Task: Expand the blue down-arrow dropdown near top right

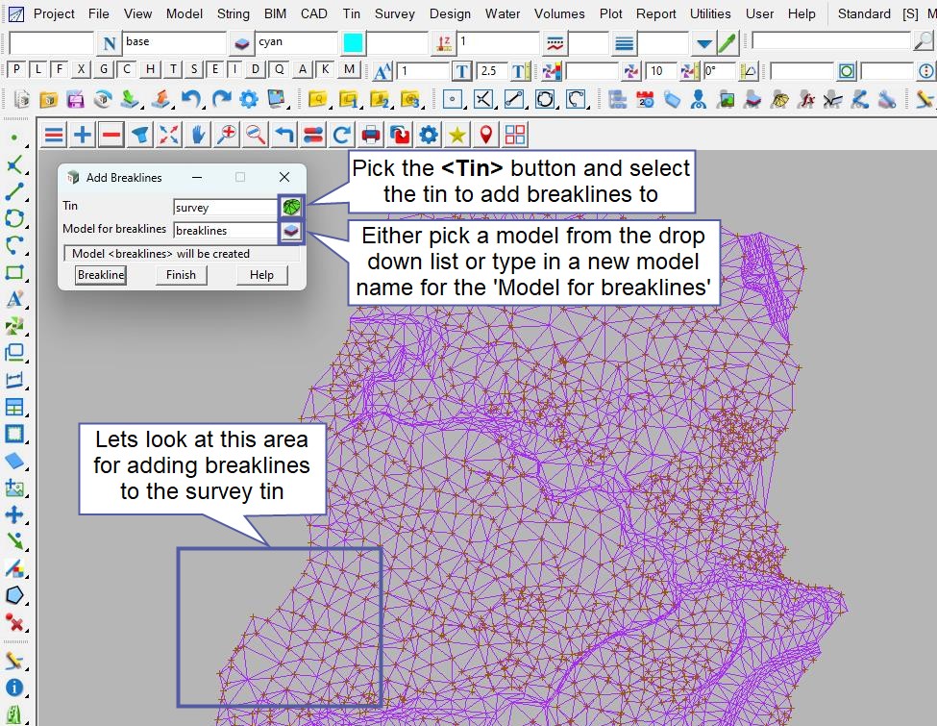Action: (x=704, y=43)
